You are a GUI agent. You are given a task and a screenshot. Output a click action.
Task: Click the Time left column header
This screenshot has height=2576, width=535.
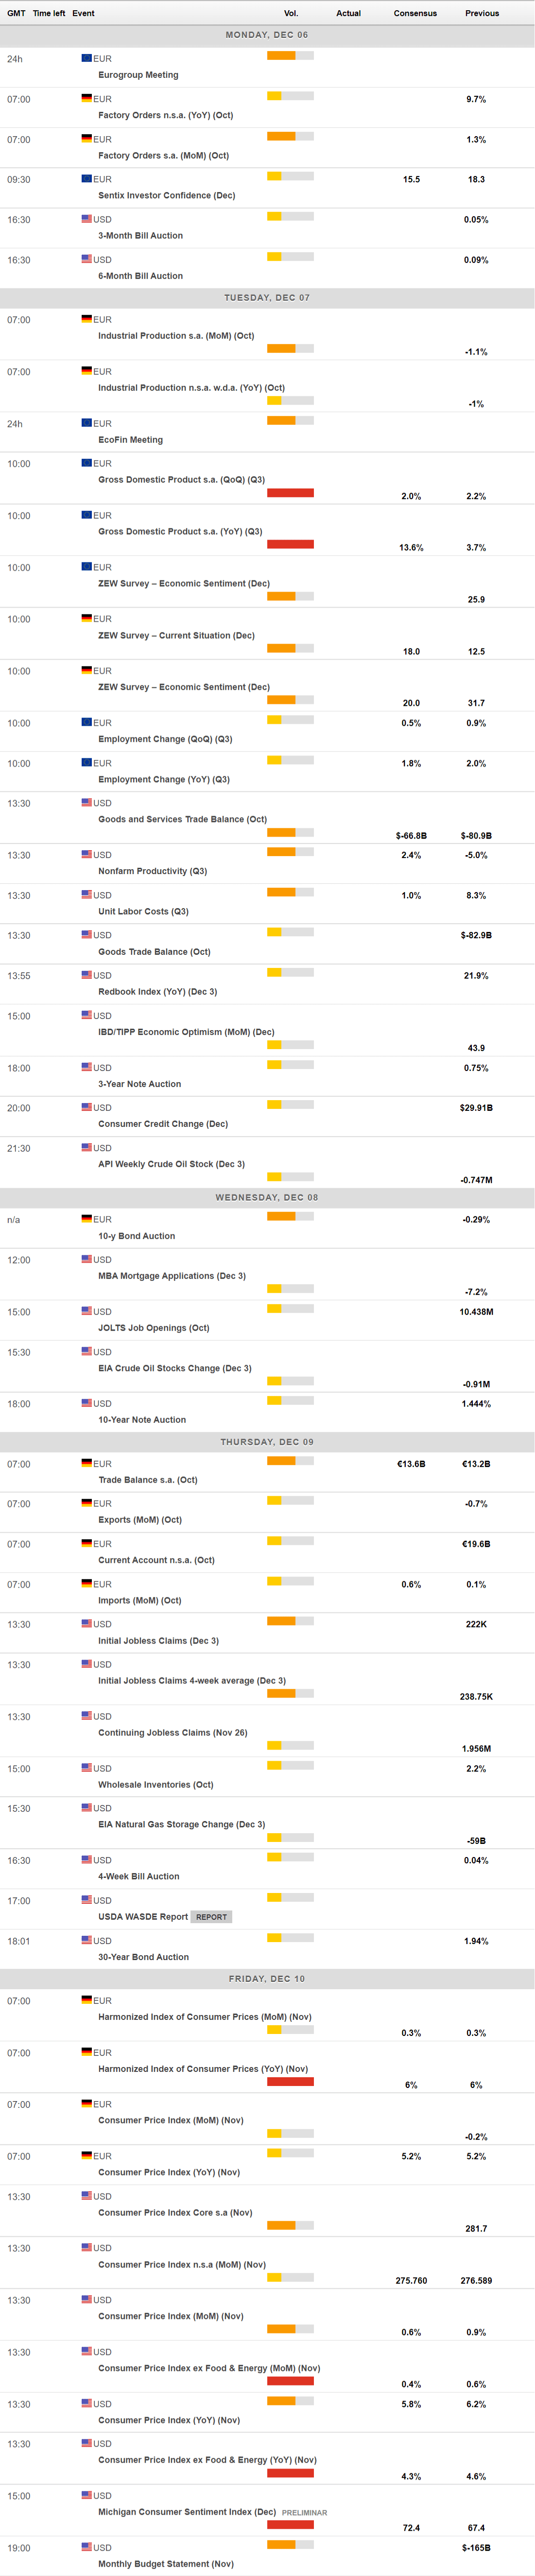tap(49, 13)
